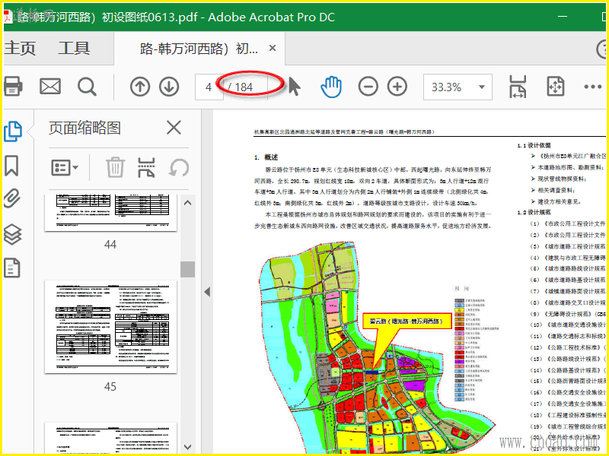
Task: Click thumbnail panel page-break tool icon
Action: (x=146, y=167)
